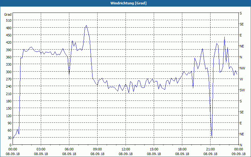Pick the 420 y-axis label

coord(9,42)
